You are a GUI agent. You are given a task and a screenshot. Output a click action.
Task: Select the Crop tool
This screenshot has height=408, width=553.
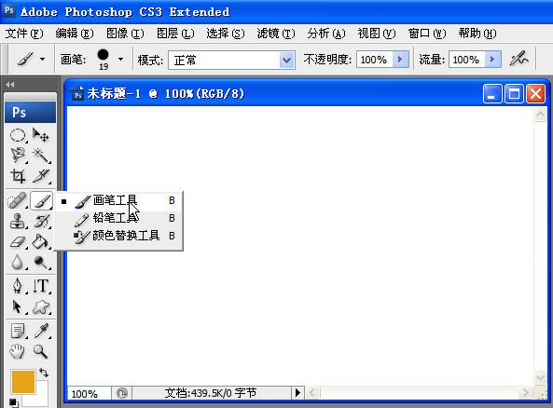pos(18,175)
